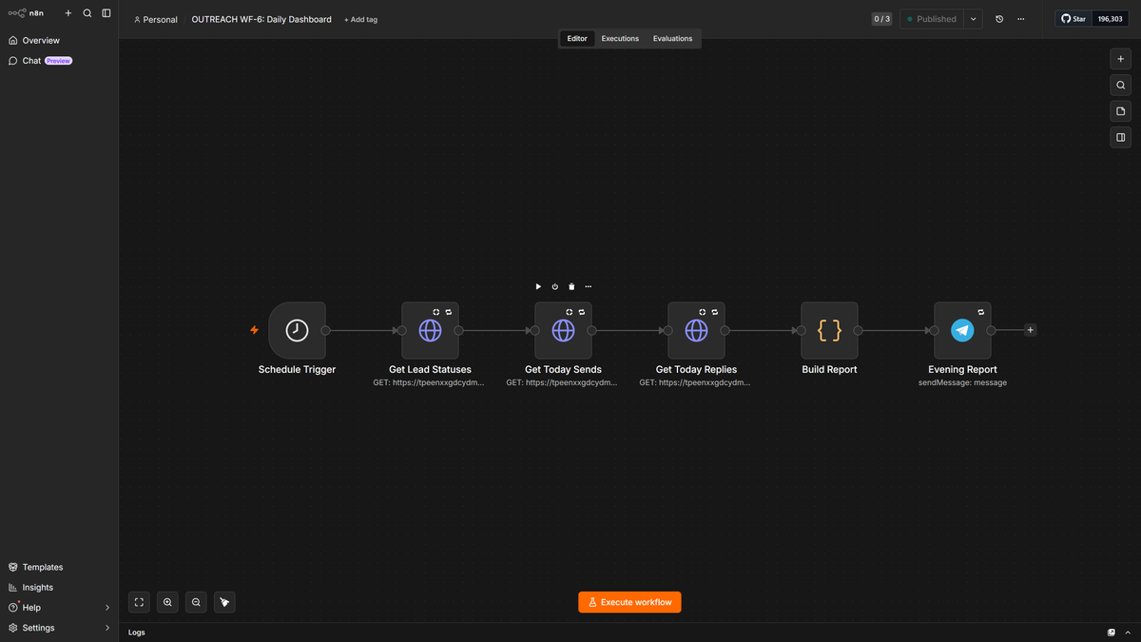1141x642 pixels.
Task: Click the Get Today Replies node label
Action: (696, 369)
